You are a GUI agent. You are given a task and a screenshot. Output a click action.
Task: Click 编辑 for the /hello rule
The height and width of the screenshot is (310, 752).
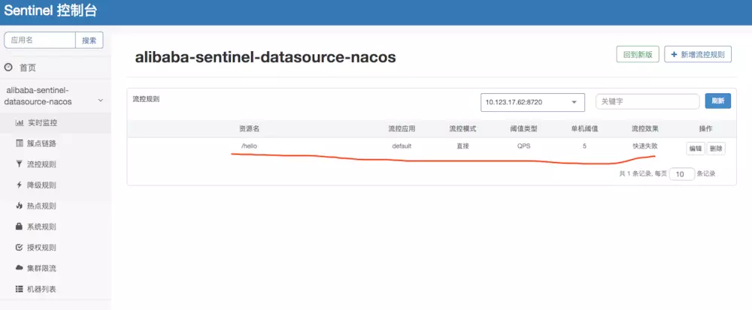696,149
